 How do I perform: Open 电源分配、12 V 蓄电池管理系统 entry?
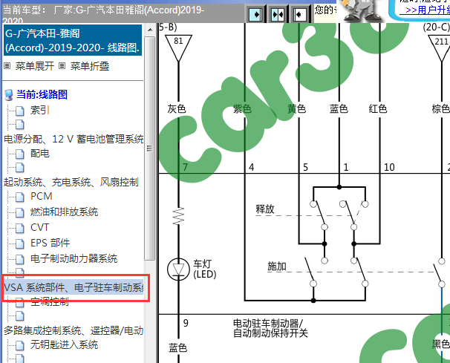pos(74,139)
